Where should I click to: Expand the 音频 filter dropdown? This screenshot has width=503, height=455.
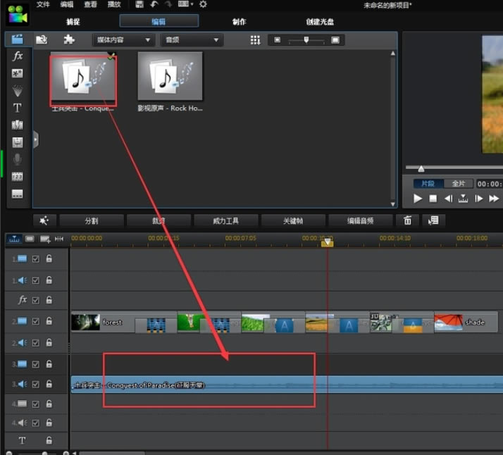coord(191,40)
